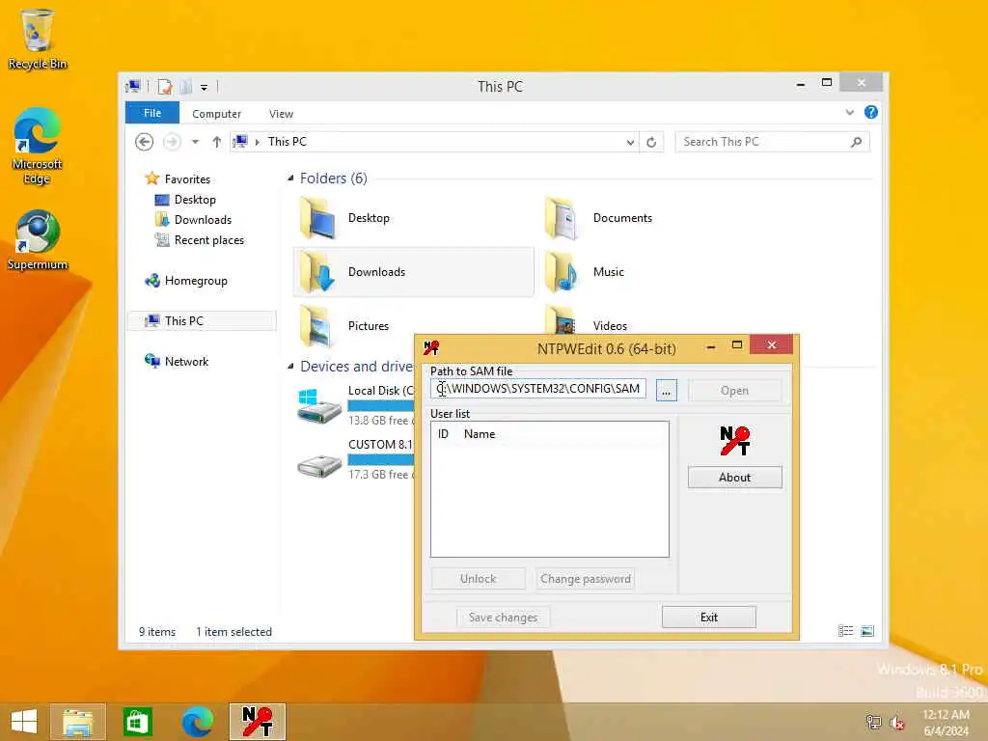Open the address bar history dropdown
This screenshot has height=741, width=988.
[630, 143]
